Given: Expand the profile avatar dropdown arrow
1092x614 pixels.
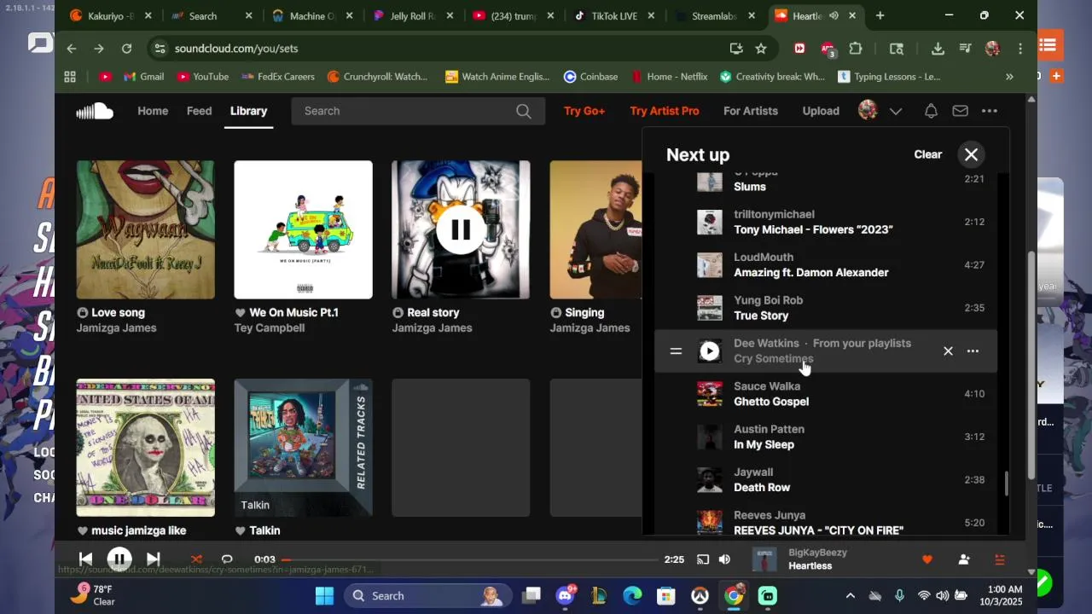Looking at the screenshot, I should pos(896,111).
